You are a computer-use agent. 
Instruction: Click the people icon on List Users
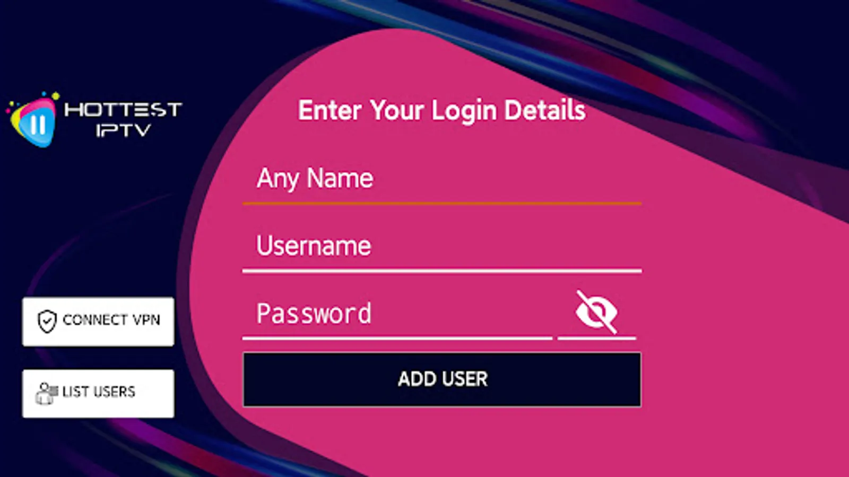coord(47,393)
